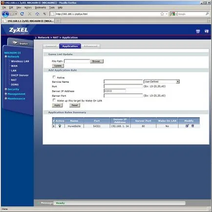Click the Ready message in status bar
The image size is (212, 212).
coord(60,203)
